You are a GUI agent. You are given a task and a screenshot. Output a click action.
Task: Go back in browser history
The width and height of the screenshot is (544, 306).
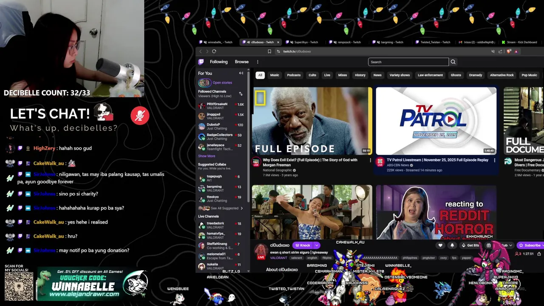pyautogui.click(x=201, y=51)
